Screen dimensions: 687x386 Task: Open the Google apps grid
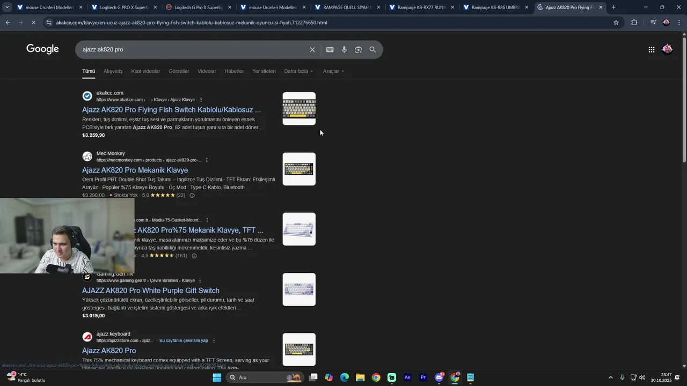point(651,49)
